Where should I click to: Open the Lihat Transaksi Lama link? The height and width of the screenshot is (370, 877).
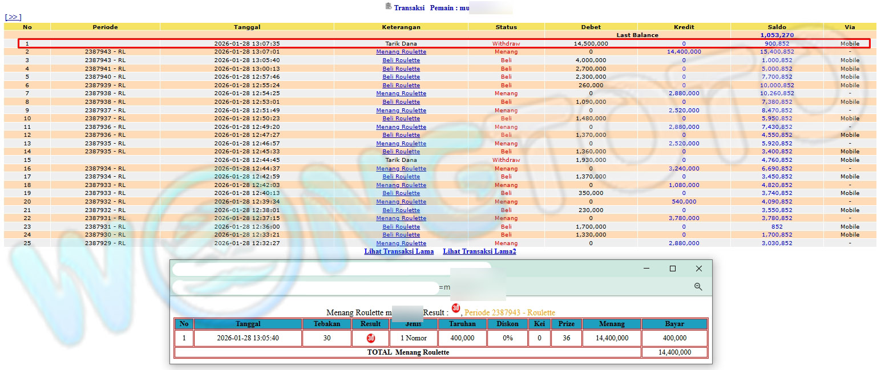(x=399, y=251)
